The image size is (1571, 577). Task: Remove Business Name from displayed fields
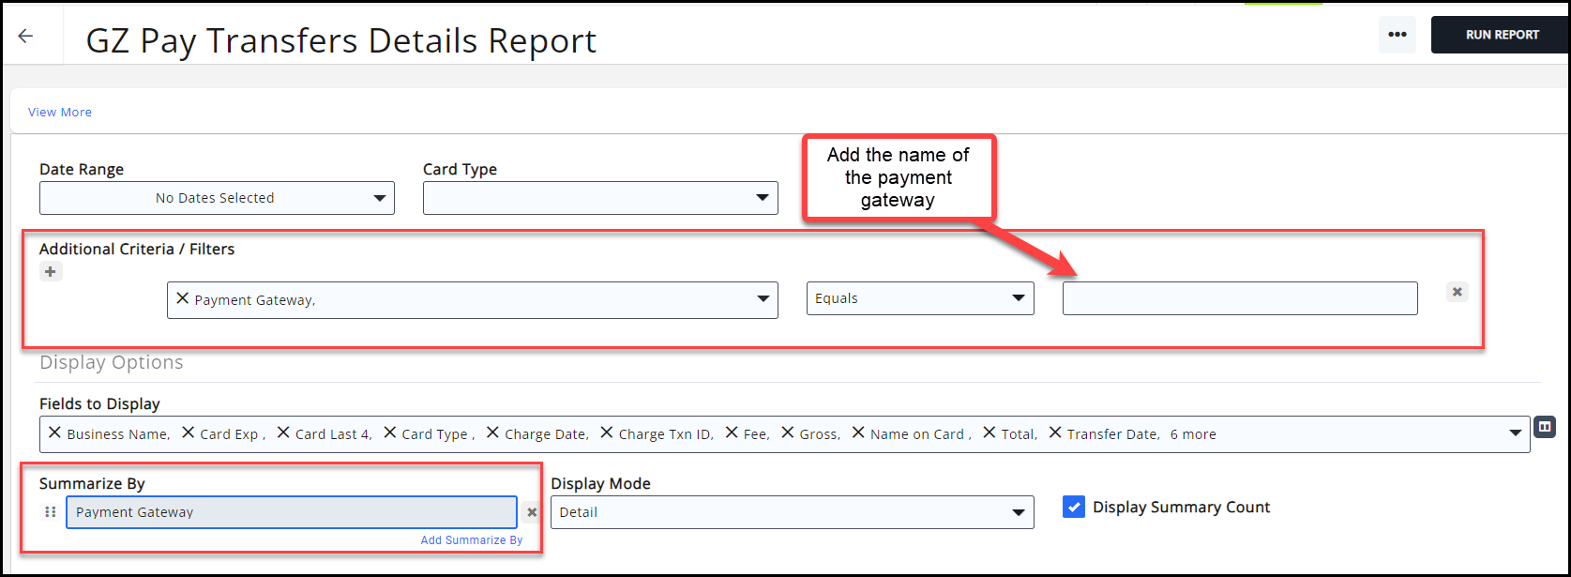click(54, 433)
